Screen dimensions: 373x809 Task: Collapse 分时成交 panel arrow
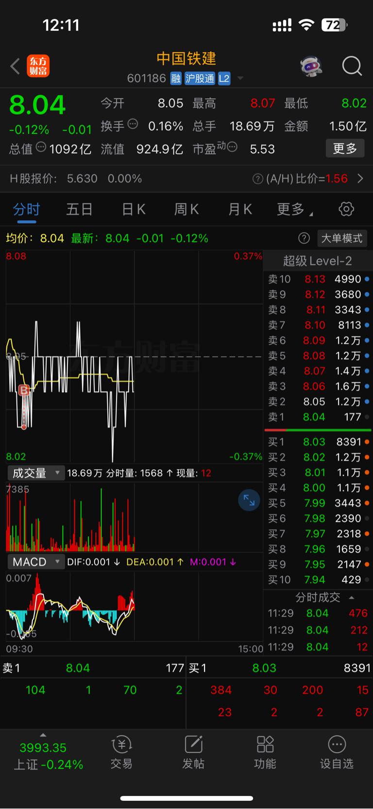pos(352,598)
